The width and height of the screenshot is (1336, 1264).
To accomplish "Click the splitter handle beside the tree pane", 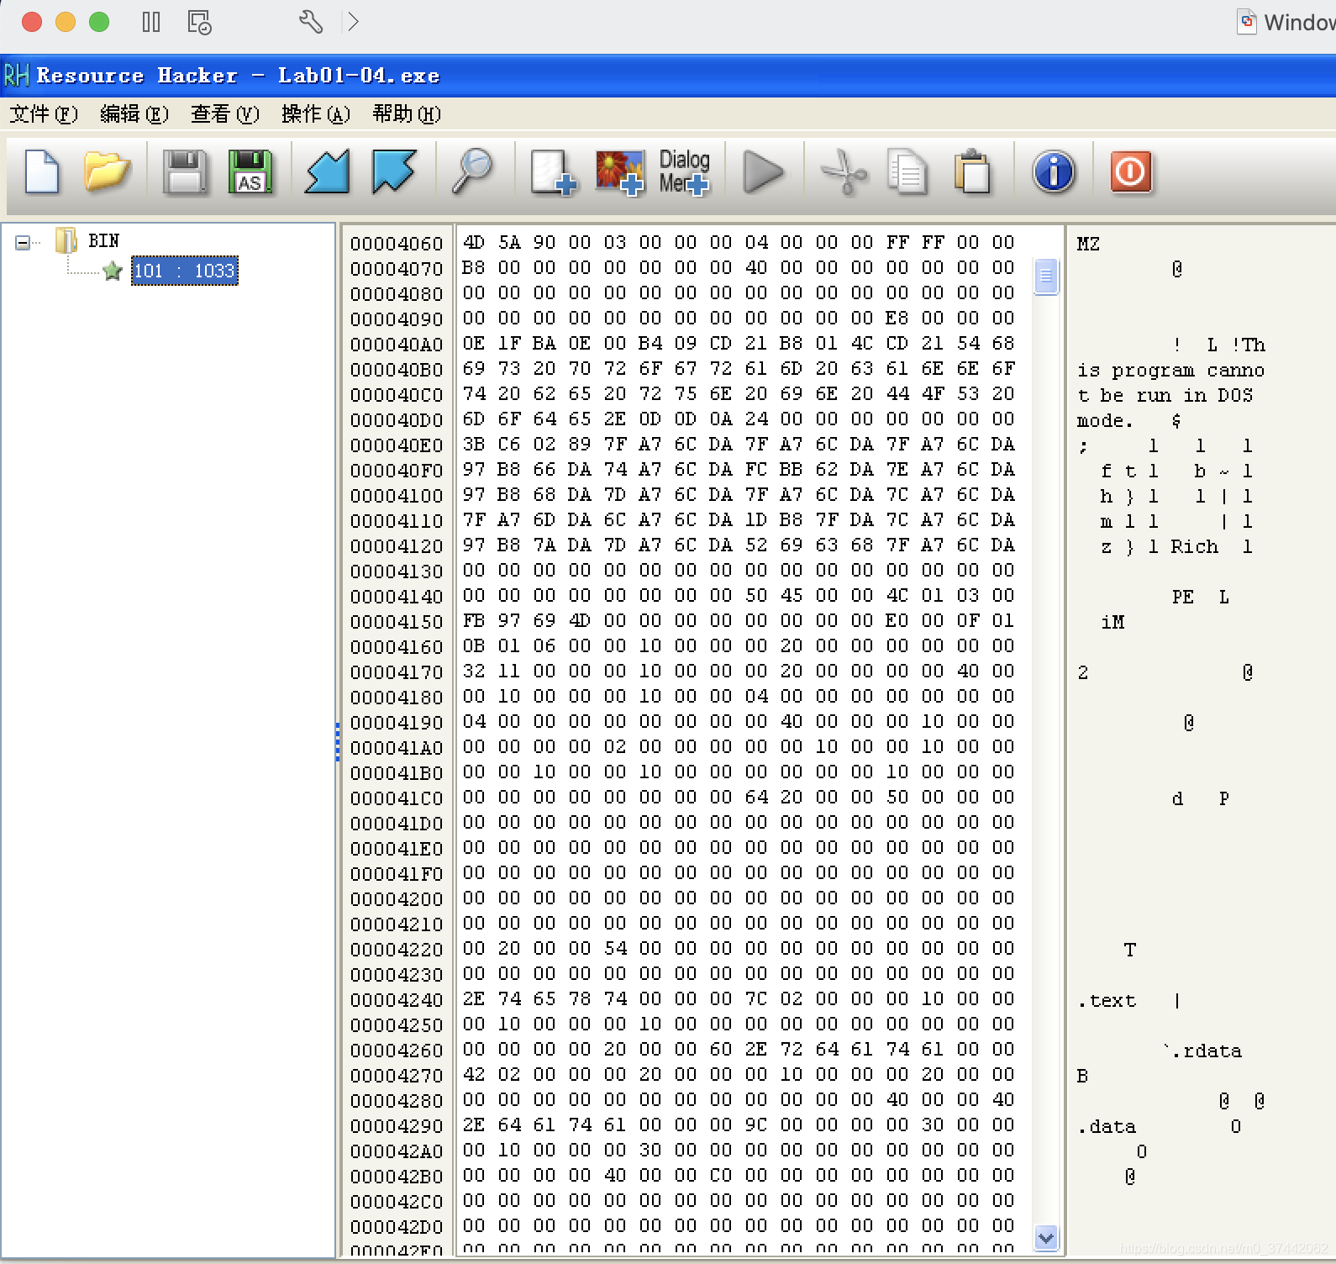I will point(338,741).
